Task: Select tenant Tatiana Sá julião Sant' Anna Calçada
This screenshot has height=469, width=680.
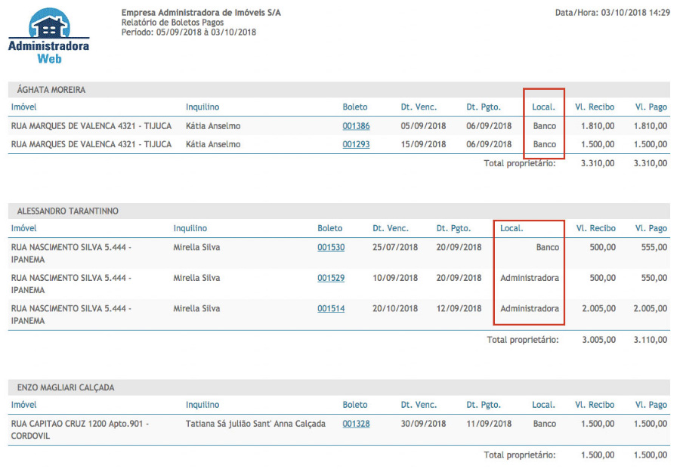Action: click(255, 424)
